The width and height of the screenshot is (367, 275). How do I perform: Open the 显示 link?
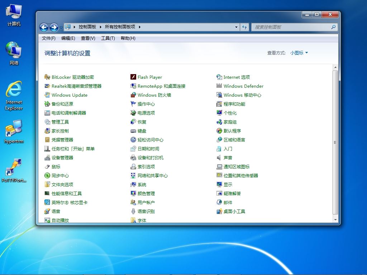228,184
